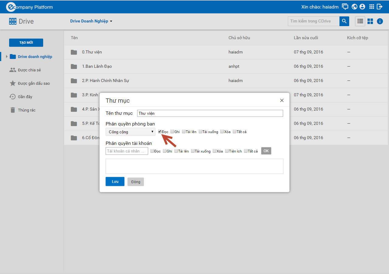Sort by Kích cỡ tệp column header
389x274 pixels.
point(357,38)
